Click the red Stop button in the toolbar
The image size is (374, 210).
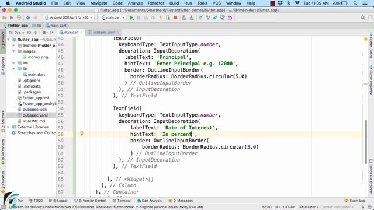tap(175, 17)
